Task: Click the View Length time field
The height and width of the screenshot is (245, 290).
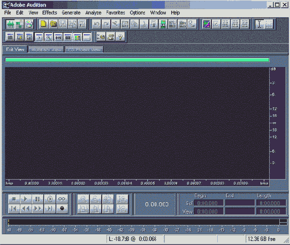Action: [x=271, y=211]
